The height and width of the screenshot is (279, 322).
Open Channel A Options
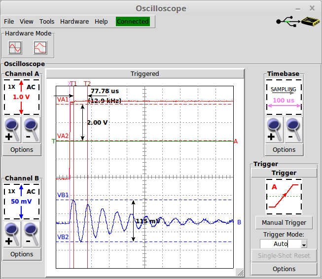click(x=22, y=150)
